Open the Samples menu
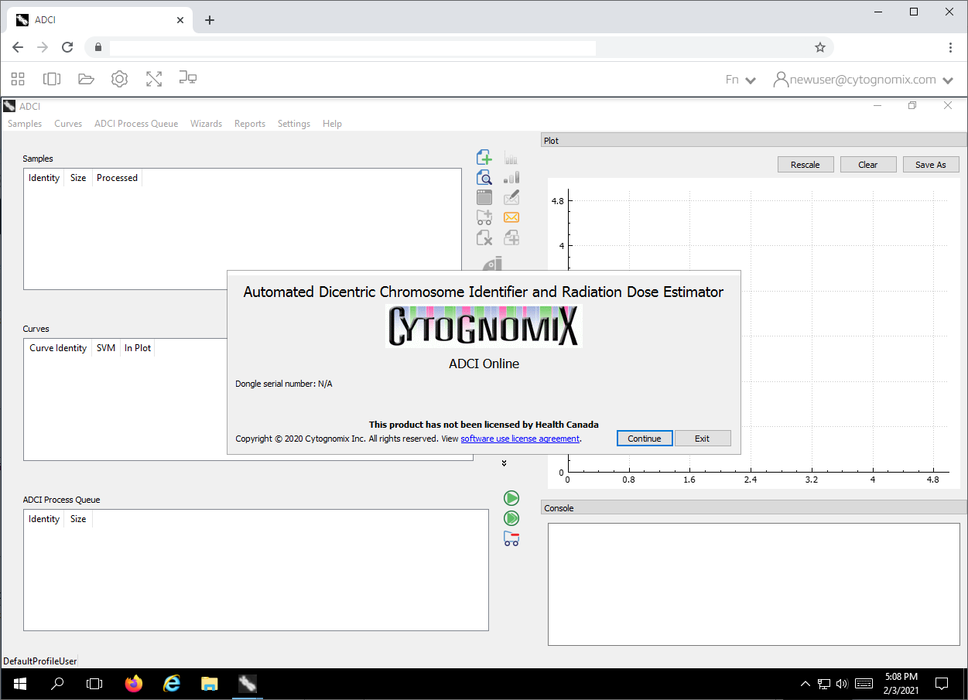968x700 pixels. click(25, 124)
